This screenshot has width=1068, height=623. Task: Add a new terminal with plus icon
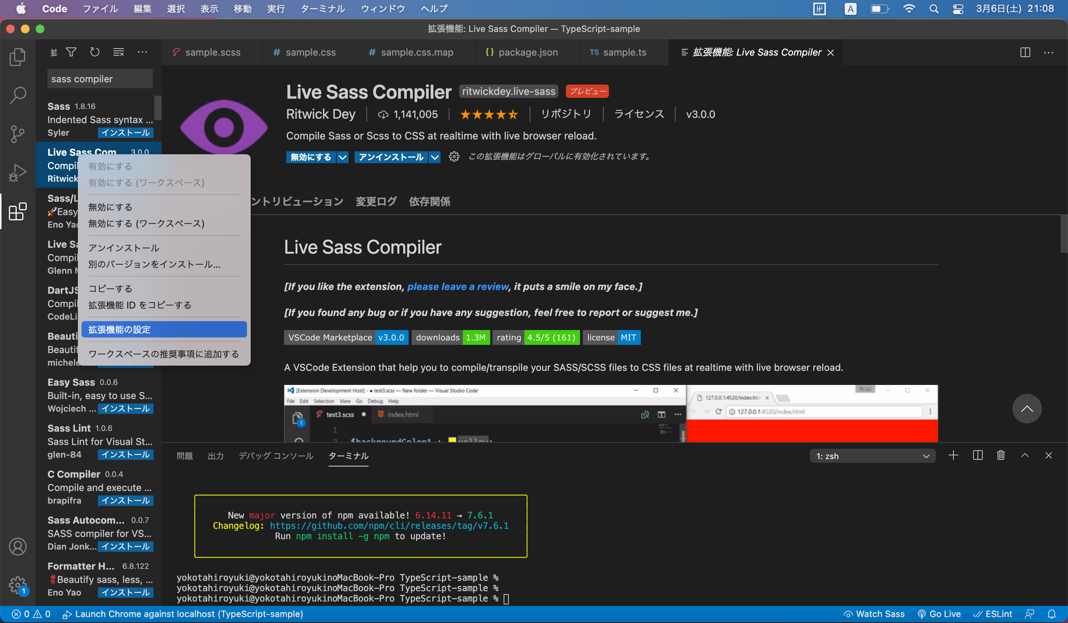953,456
